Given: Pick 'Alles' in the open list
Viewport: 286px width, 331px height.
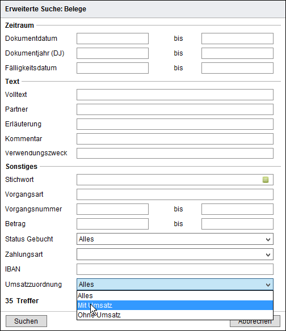Looking at the screenshot, I should click(175, 296).
